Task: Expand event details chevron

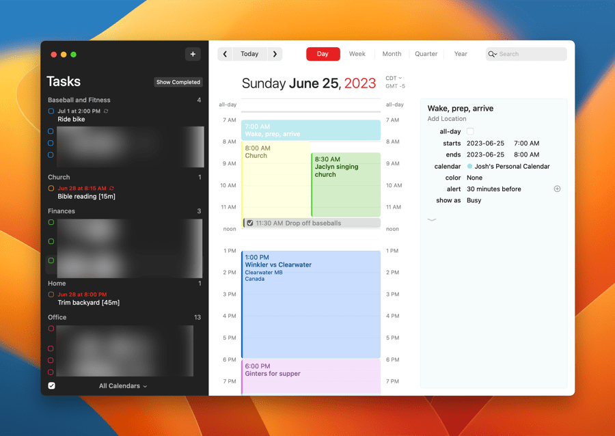Action: coord(432,219)
